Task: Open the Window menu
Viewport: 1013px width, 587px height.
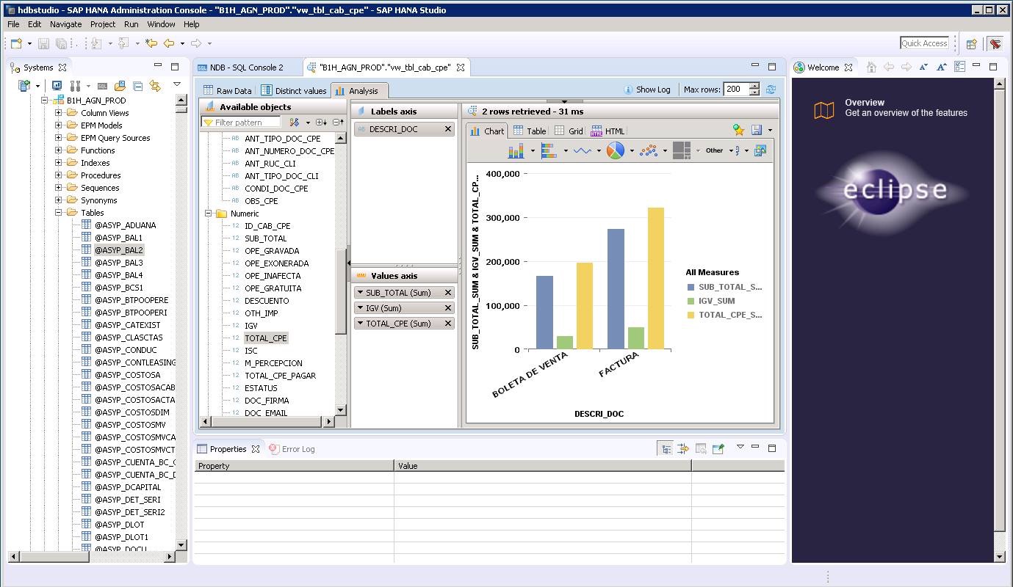Action: click(x=161, y=24)
